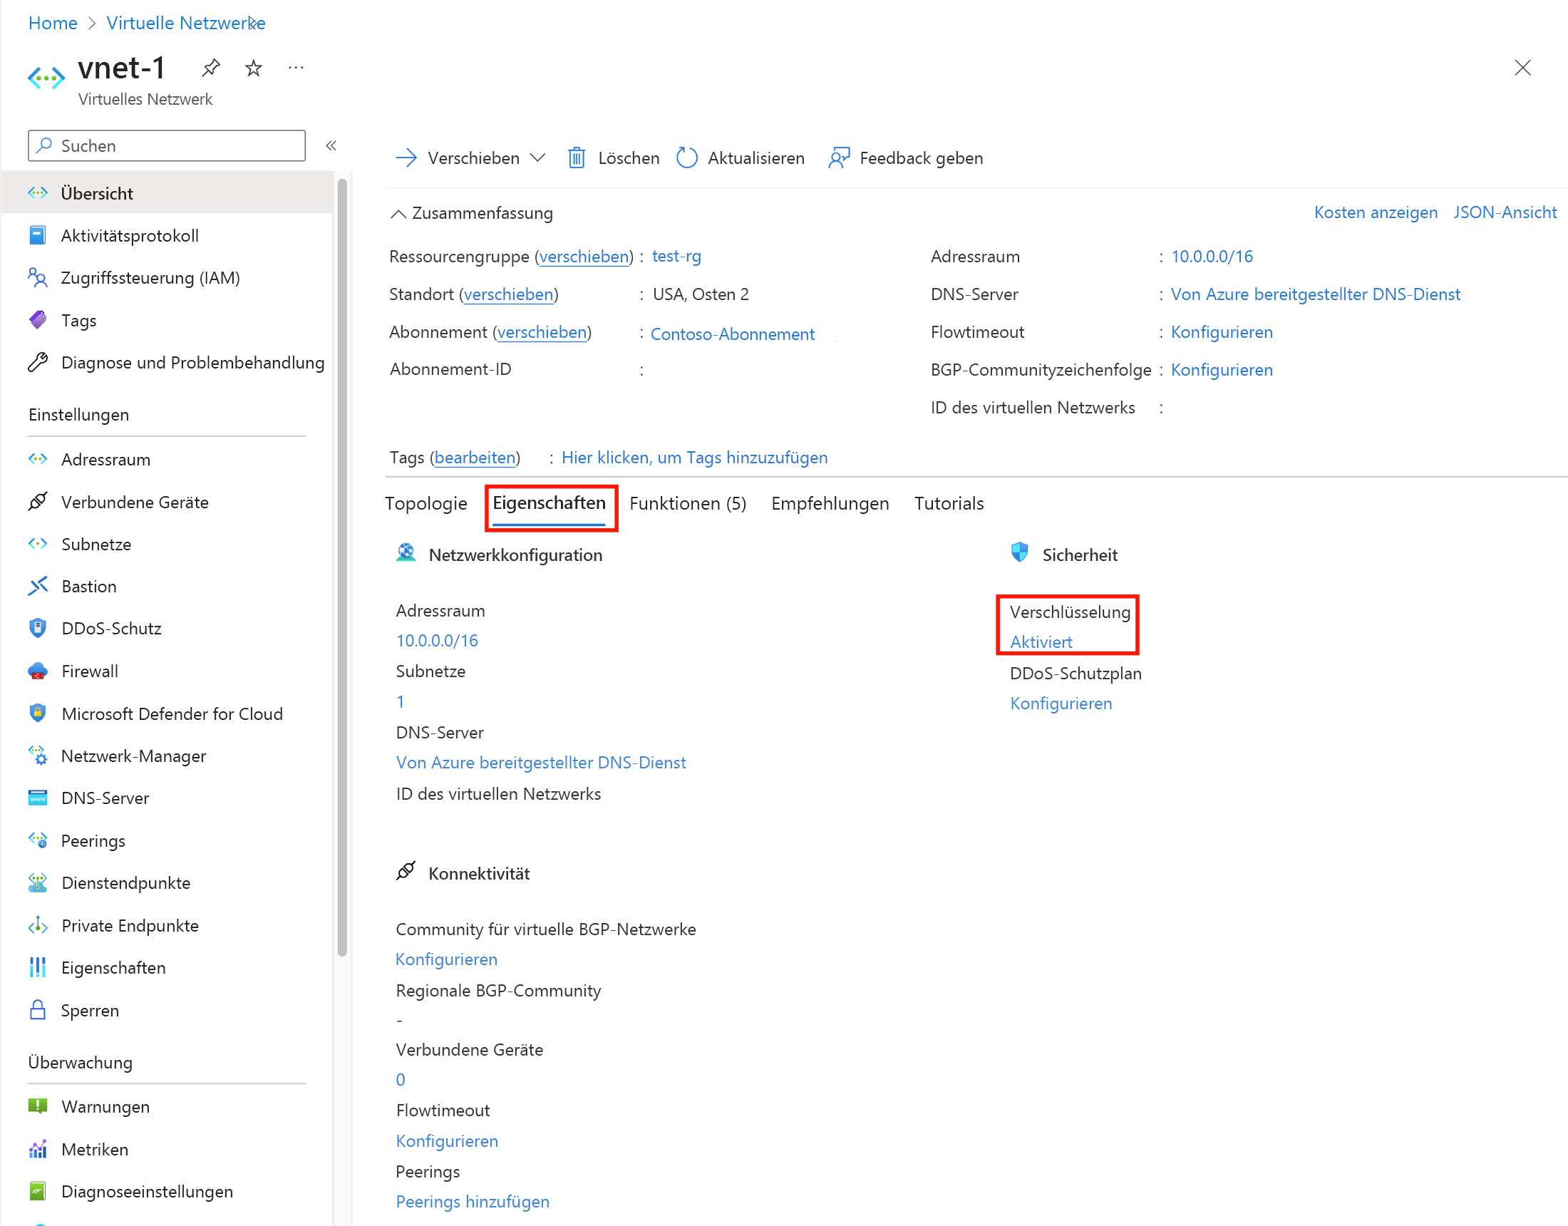Viewport: 1568px width, 1226px height.
Task: Switch to the Topologie tab
Action: click(x=425, y=503)
